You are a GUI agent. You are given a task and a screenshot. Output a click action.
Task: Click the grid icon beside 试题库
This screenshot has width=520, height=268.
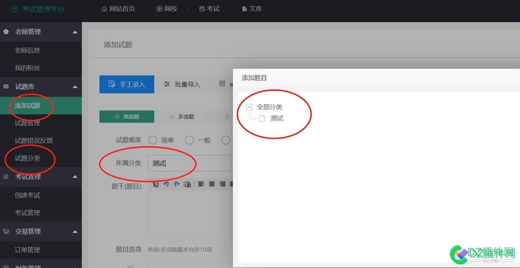[6, 86]
